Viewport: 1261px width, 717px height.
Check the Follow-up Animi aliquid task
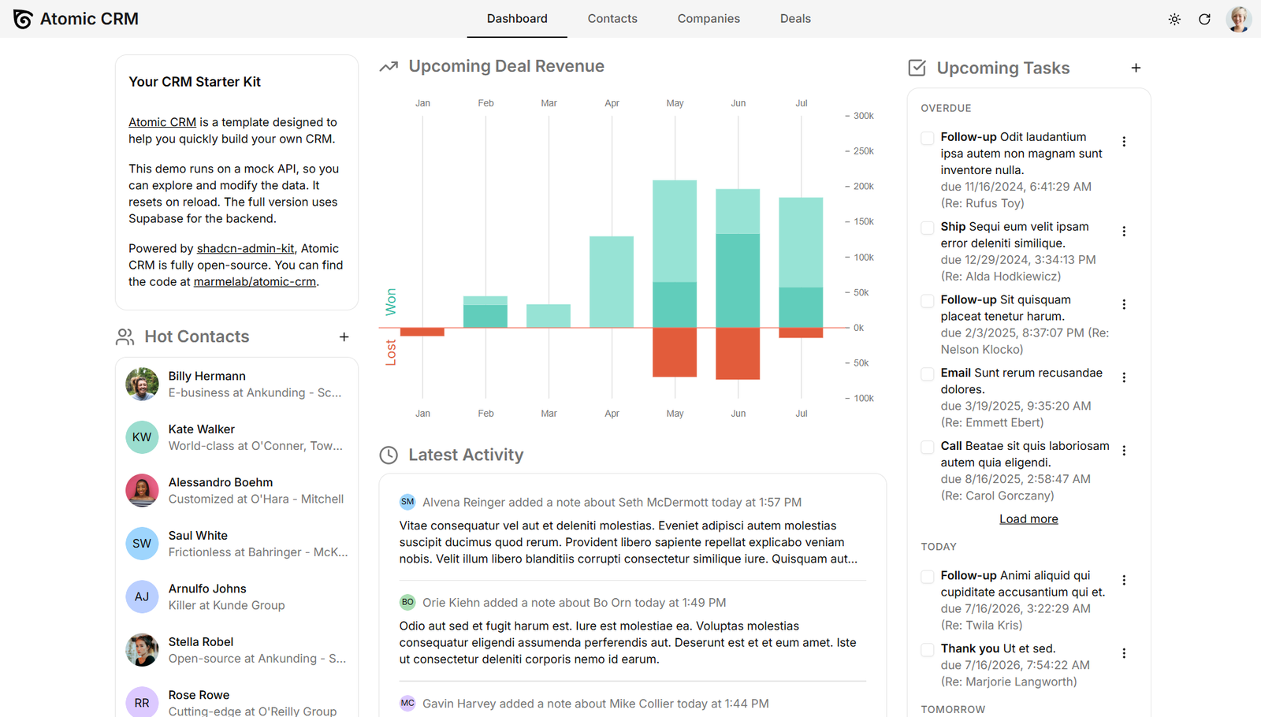click(928, 577)
